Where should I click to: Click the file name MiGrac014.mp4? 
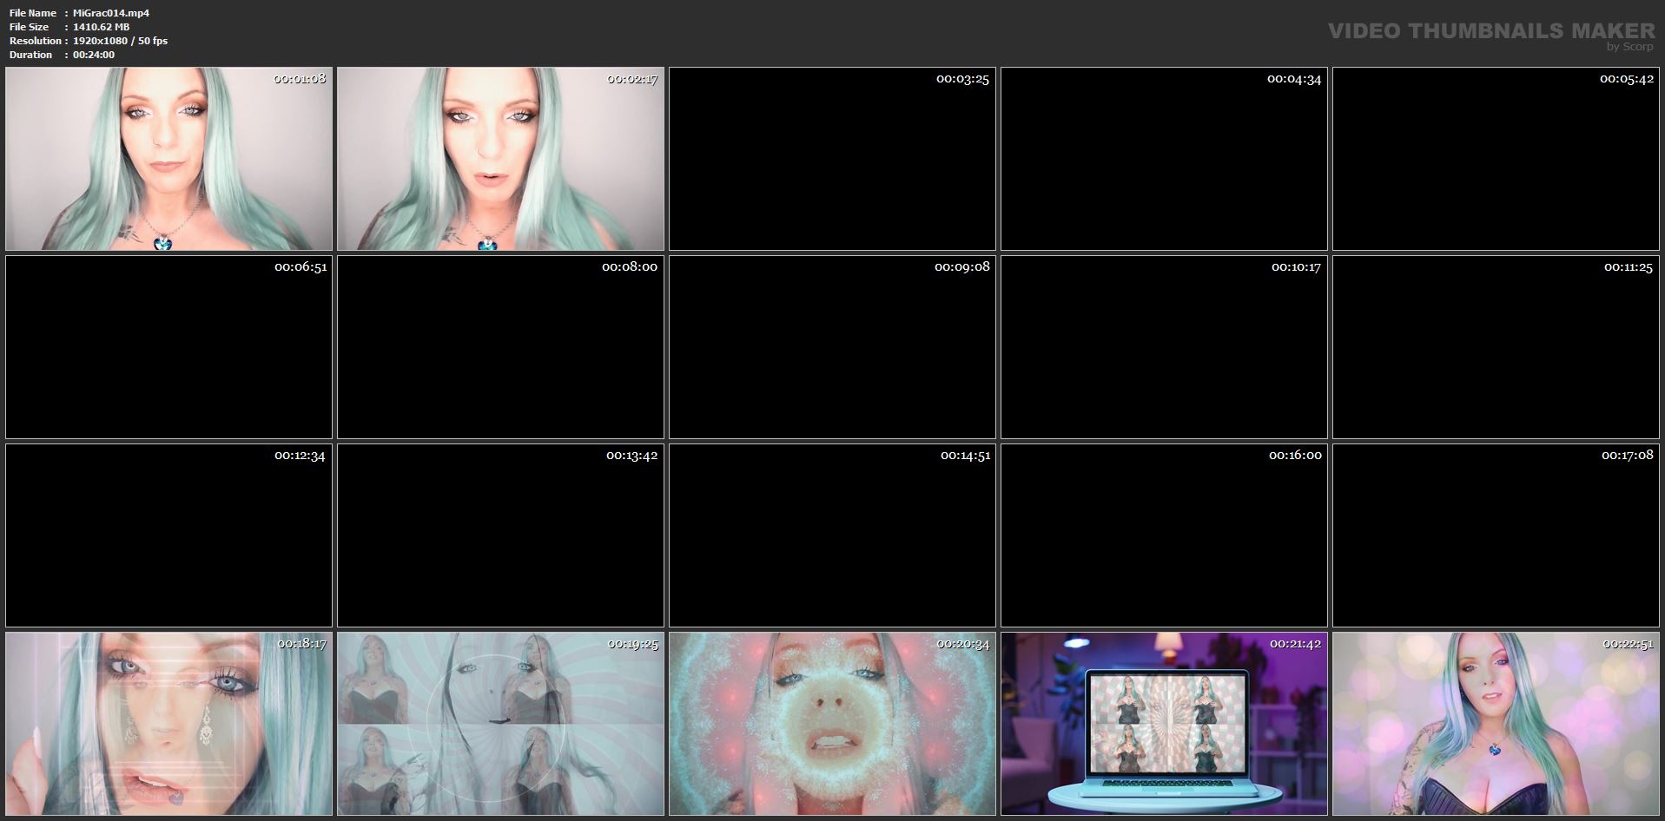click(x=111, y=13)
